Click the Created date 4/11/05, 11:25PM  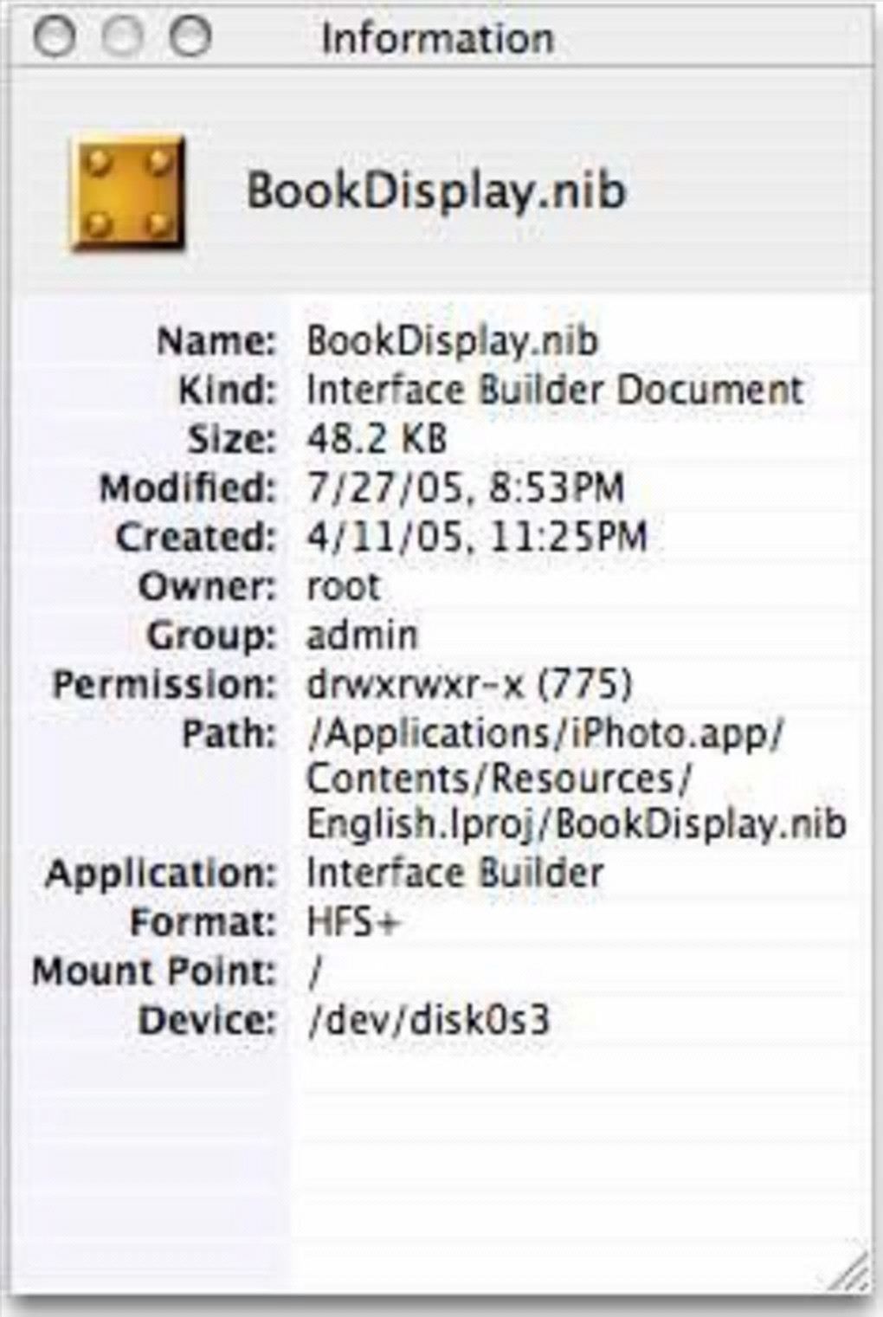pyautogui.click(x=476, y=537)
